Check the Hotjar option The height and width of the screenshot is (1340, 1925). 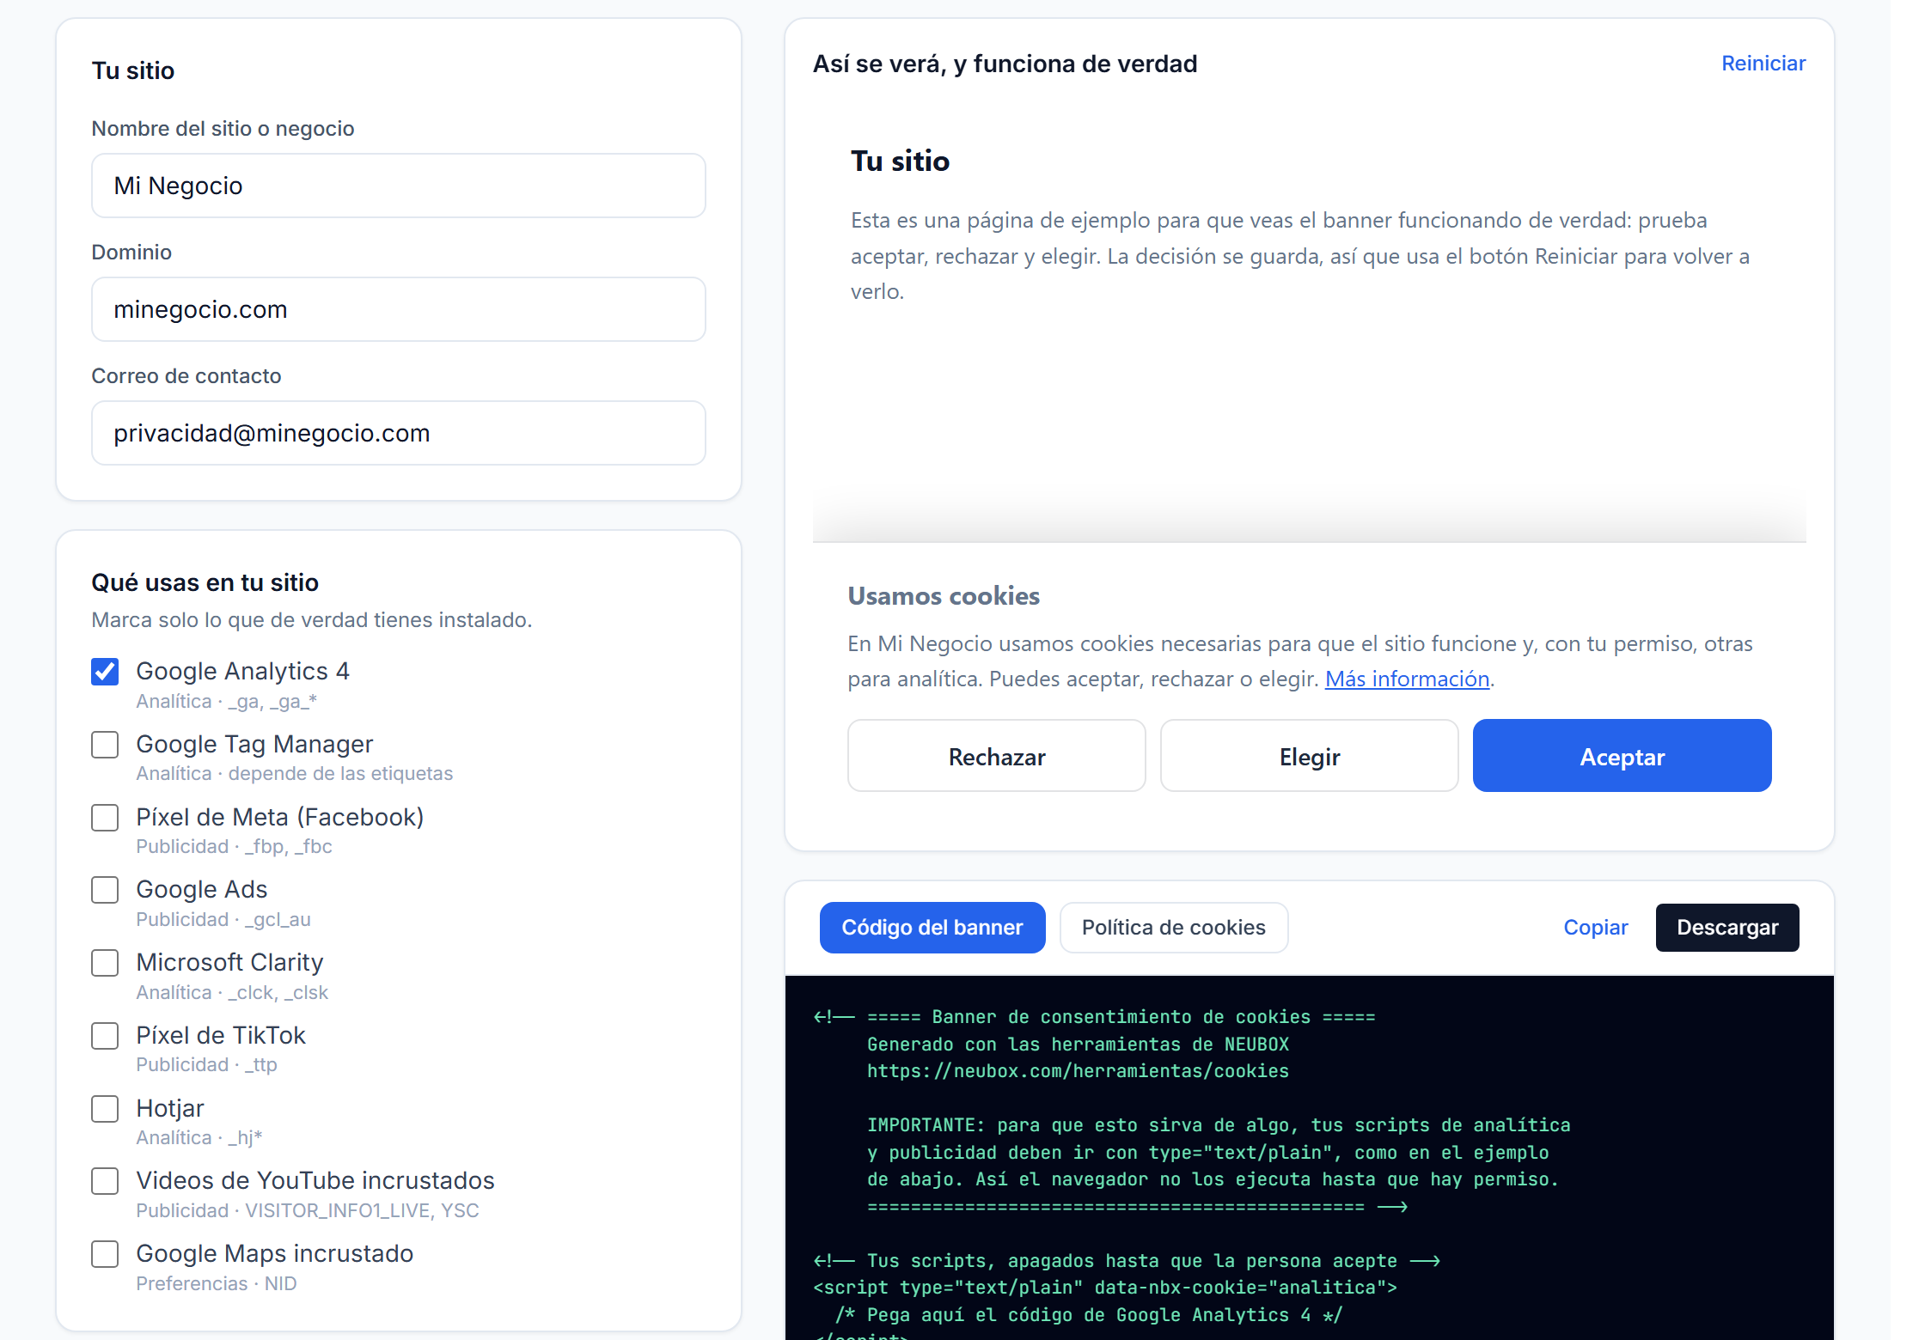click(105, 1109)
